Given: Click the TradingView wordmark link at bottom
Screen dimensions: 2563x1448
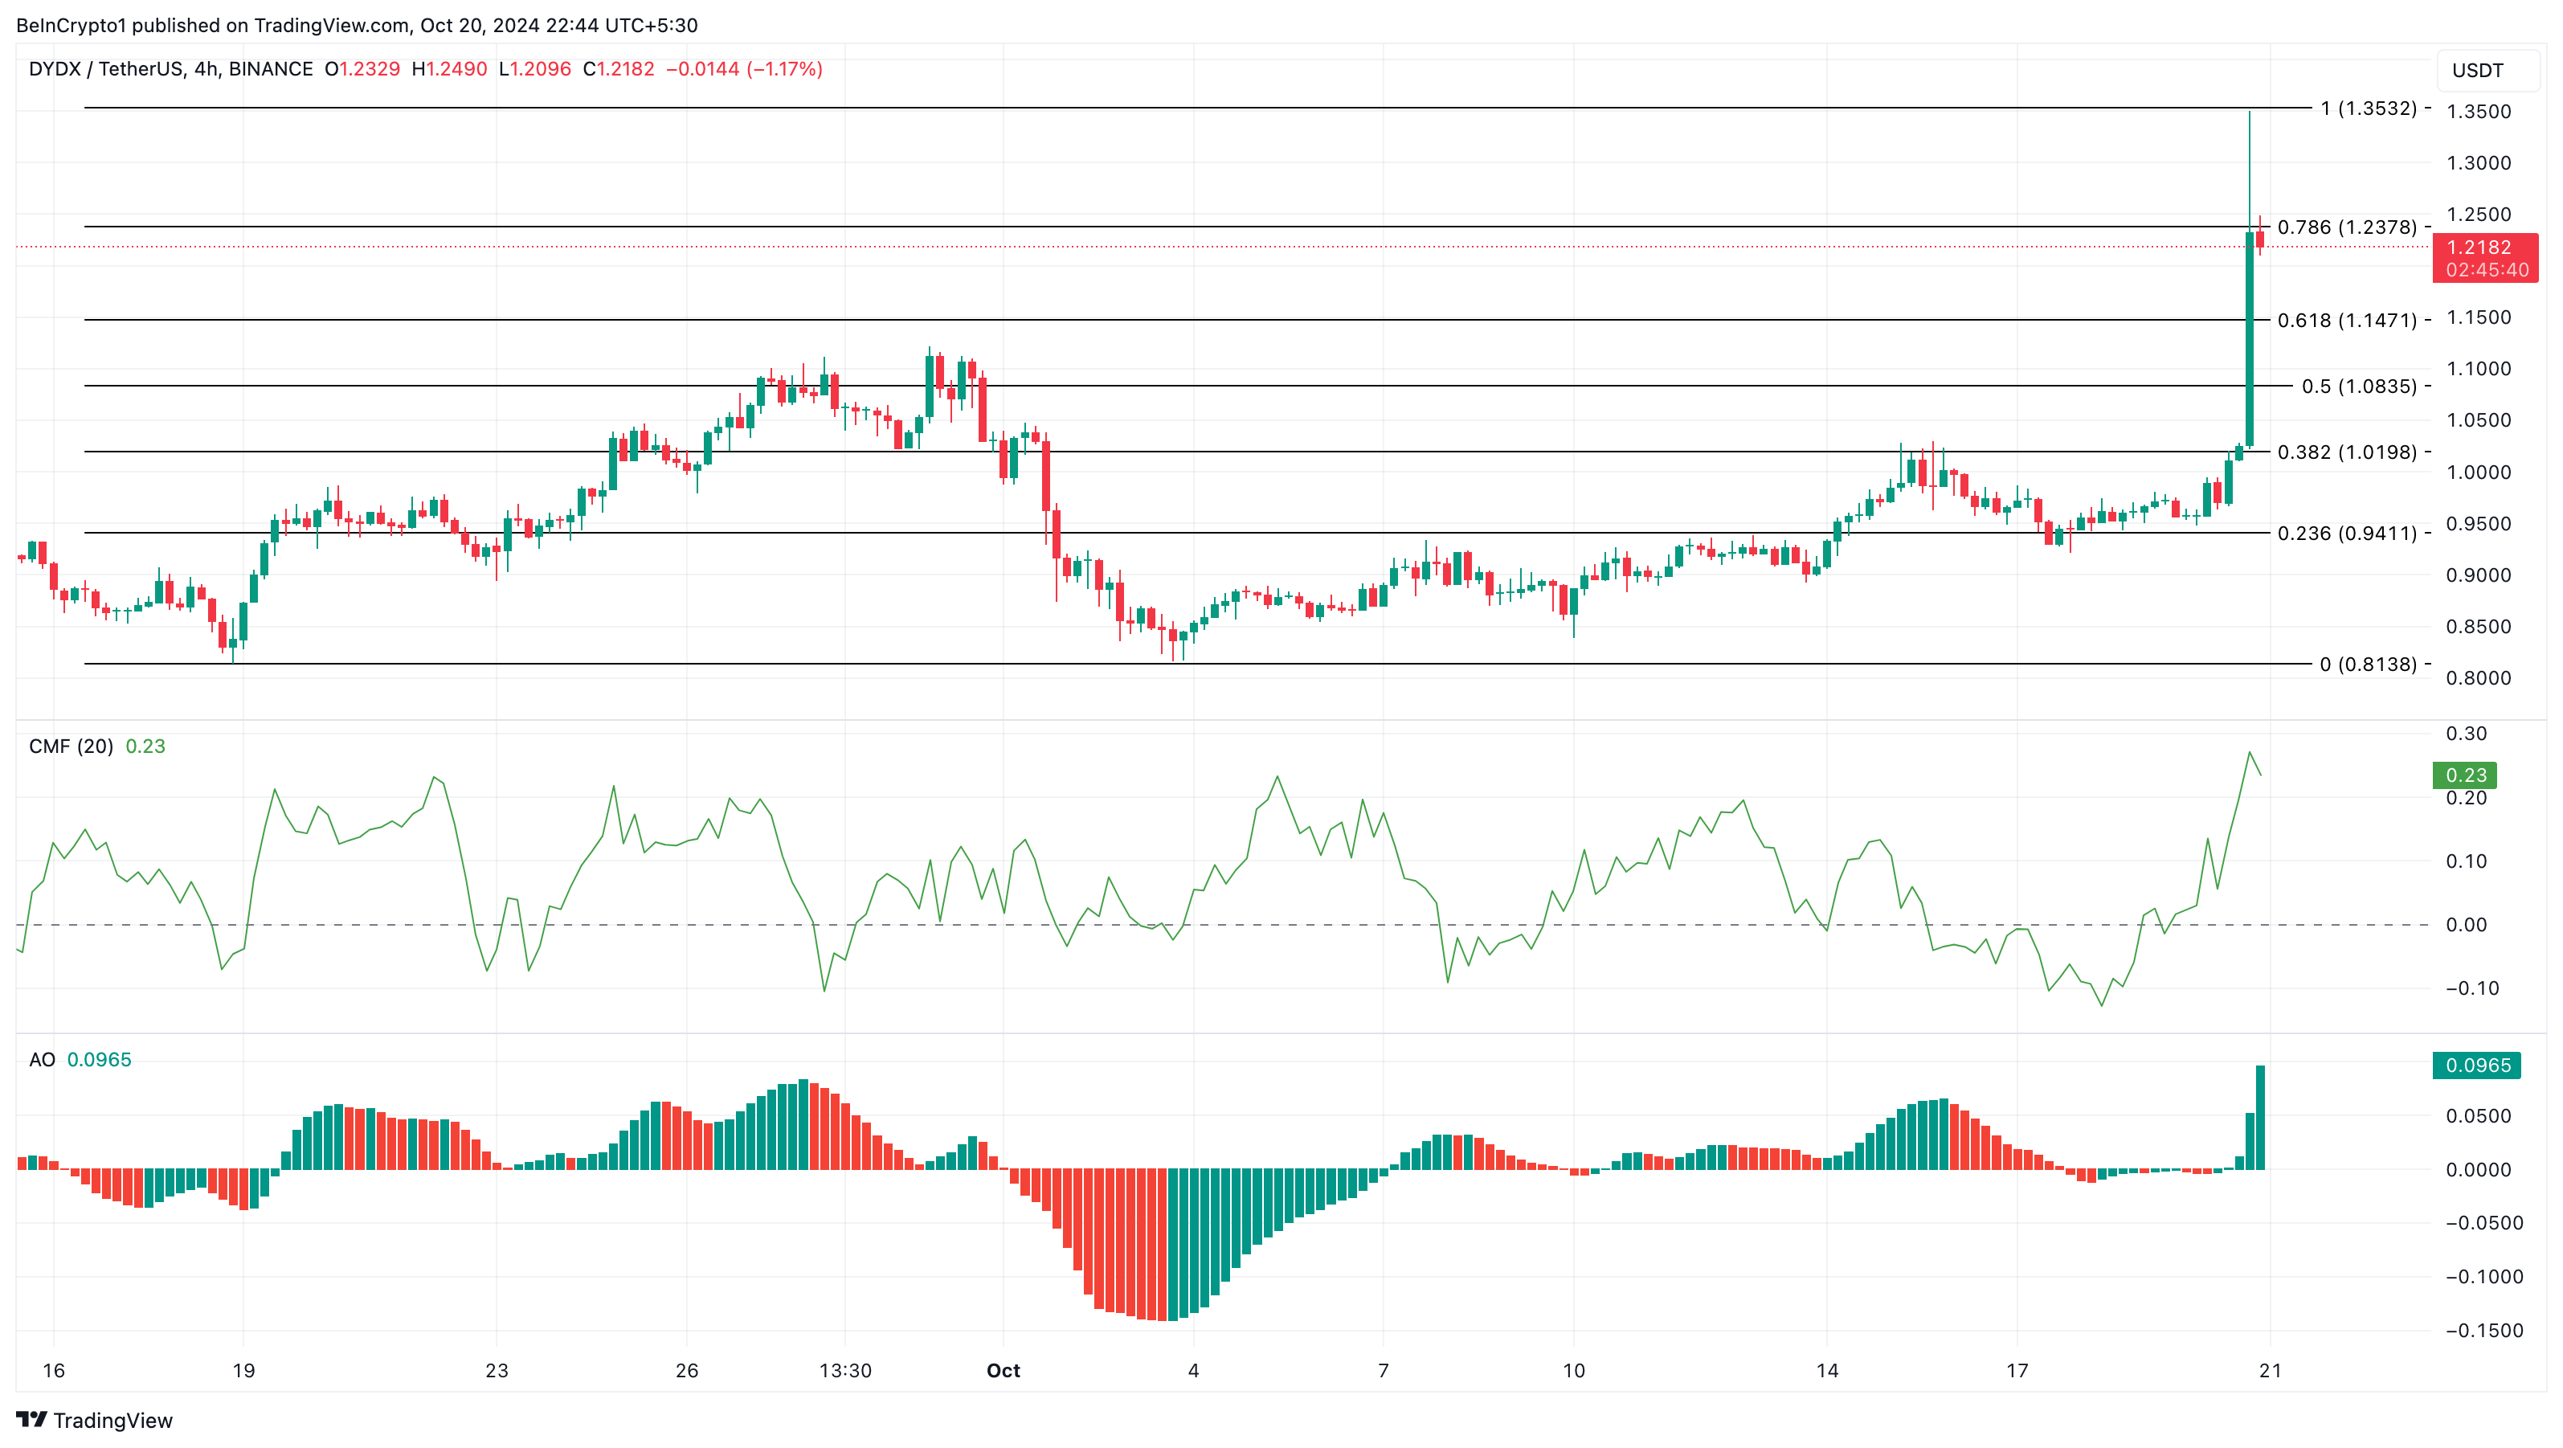Looking at the screenshot, I should tap(112, 1420).
